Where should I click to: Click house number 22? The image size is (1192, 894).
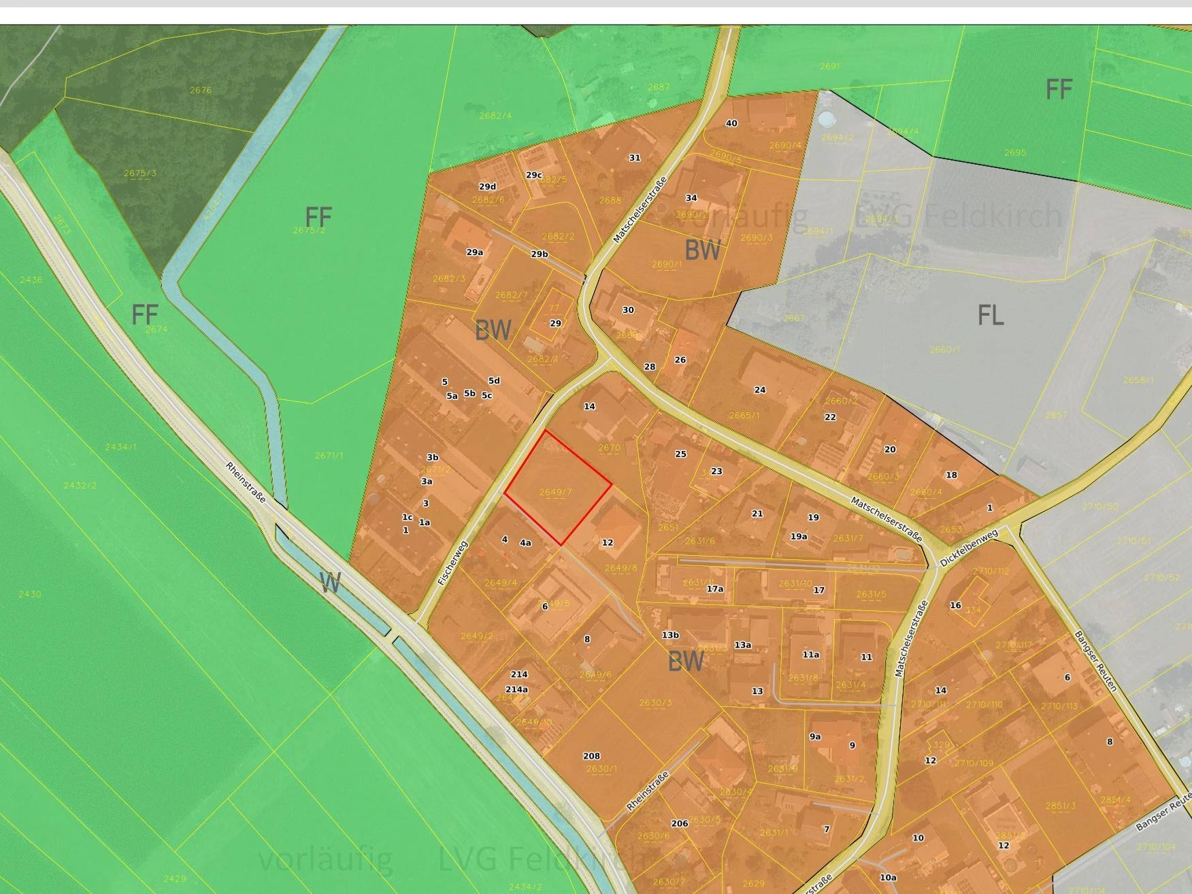pyautogui.click(x=830, y=418)
